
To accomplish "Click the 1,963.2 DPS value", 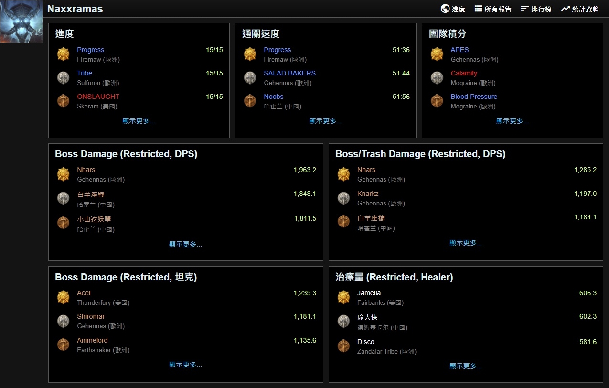I will tap(305, 170).
